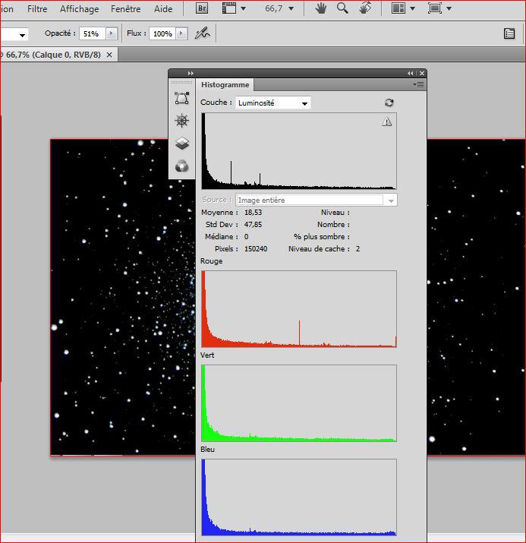The width and height of the screenshot is (526, 543).
Task: Click the Opacité 51% input field
Action: [x=92, y=33]
